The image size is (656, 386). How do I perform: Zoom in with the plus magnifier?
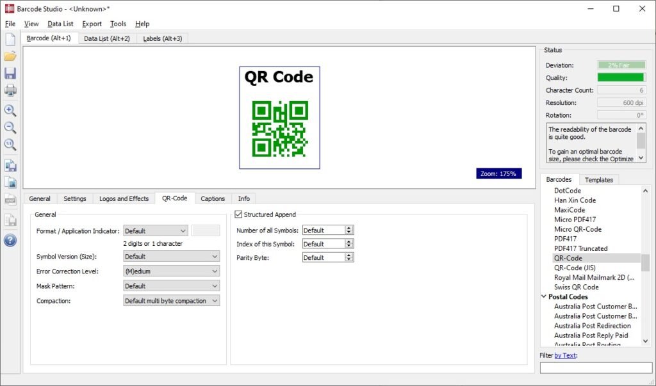click(x=10, y=110)
